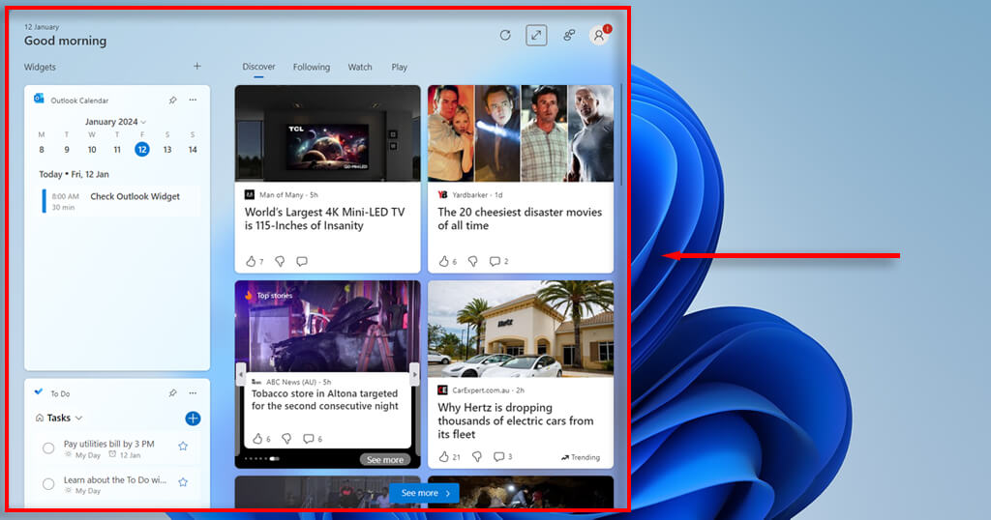Add a new task in To Do
The image size is (991, 520).
pyautogui.click(x=193, y=419)
